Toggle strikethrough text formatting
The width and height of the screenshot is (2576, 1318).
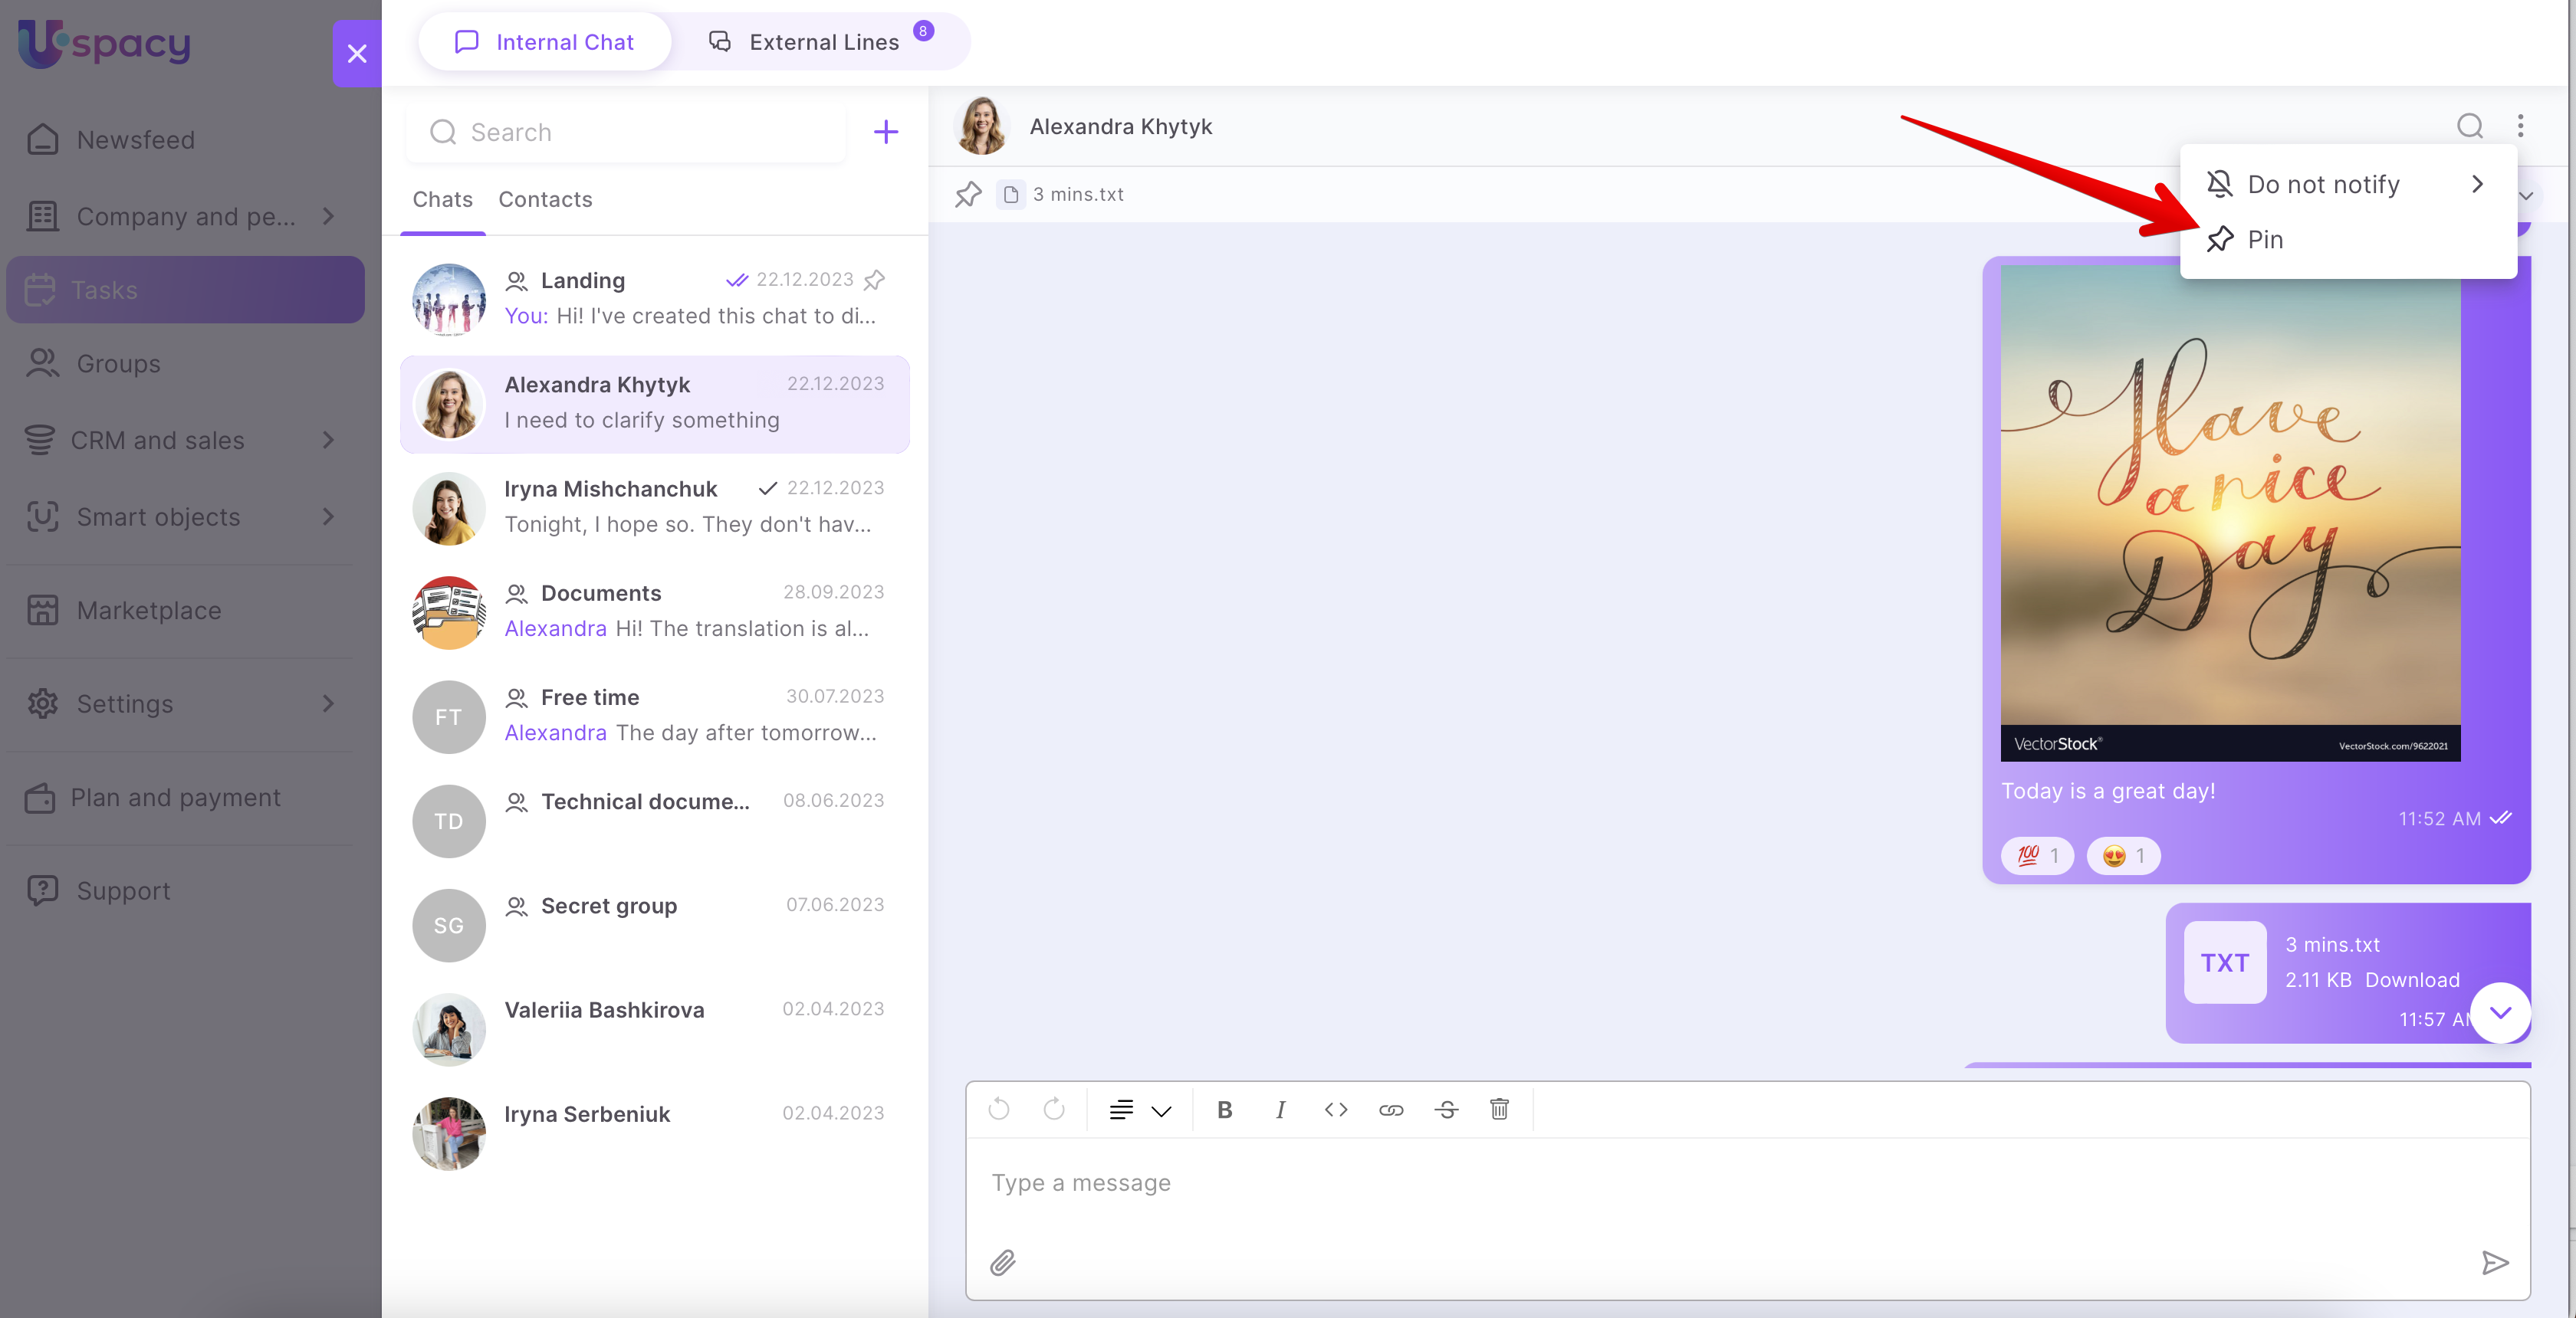coord(1446,1109)
